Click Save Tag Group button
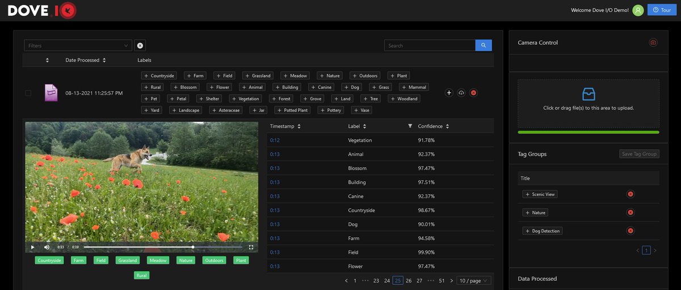The image size is (681, 290). pyautogui.click(x=639, y=154)
